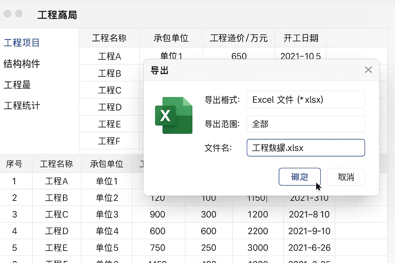Open 工程项目 in the sidebar
The width and height of the screenshot is (395, 263).
tap(22, 43)
